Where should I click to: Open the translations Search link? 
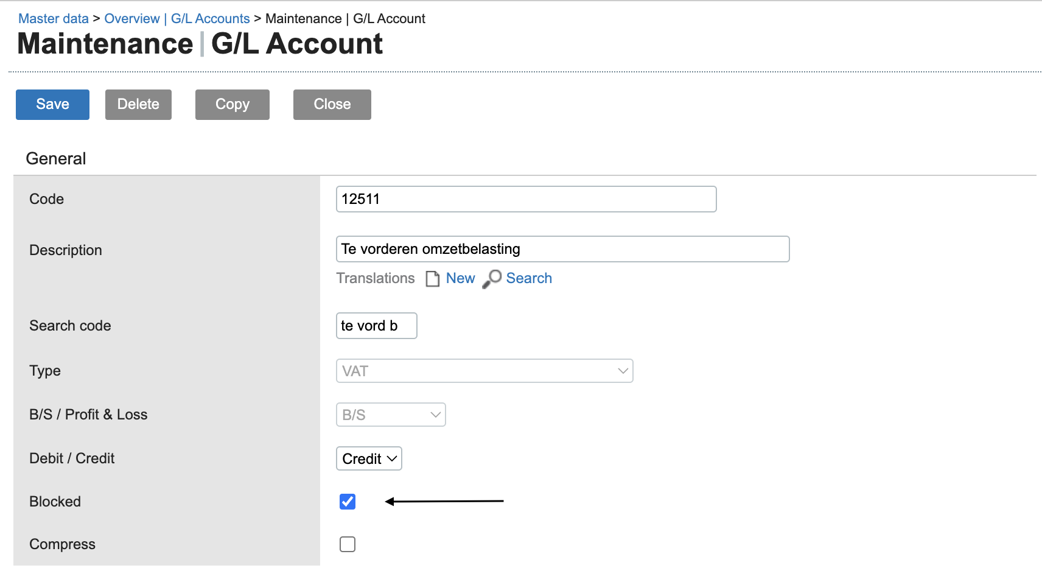click(x=529, y=278)
